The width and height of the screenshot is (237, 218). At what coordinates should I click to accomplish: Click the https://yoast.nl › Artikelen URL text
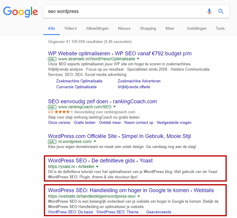pyautogui.click(x=71, y=167)
